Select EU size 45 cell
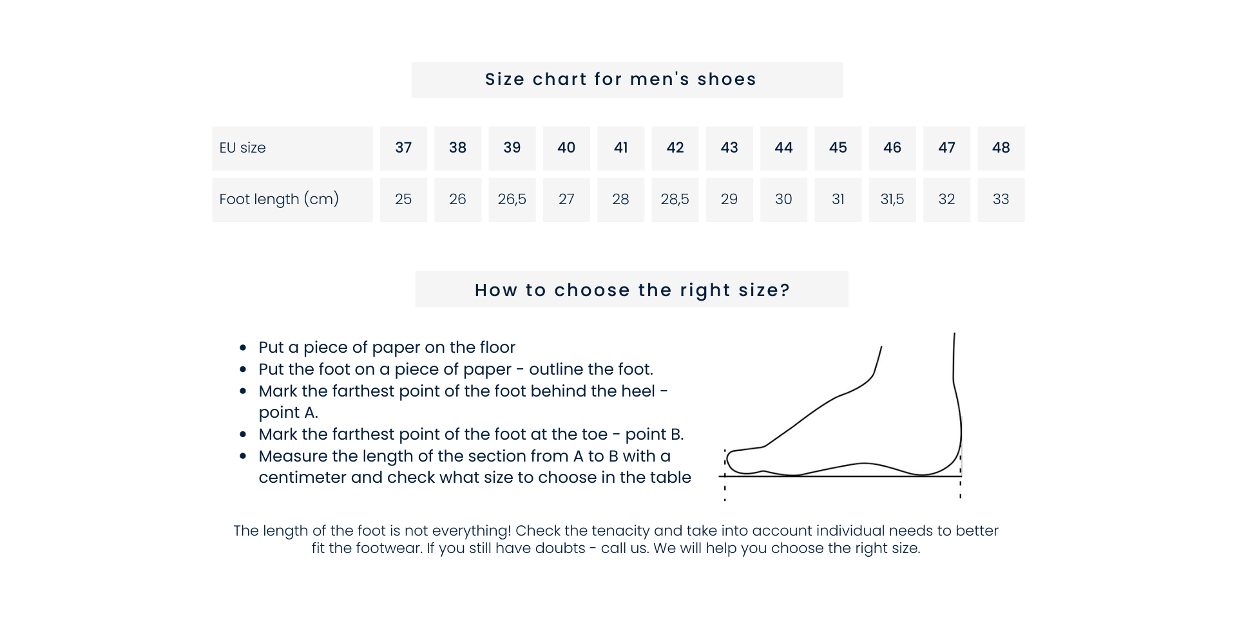Viewport: 1237px width, 618px height. point(838,148)
